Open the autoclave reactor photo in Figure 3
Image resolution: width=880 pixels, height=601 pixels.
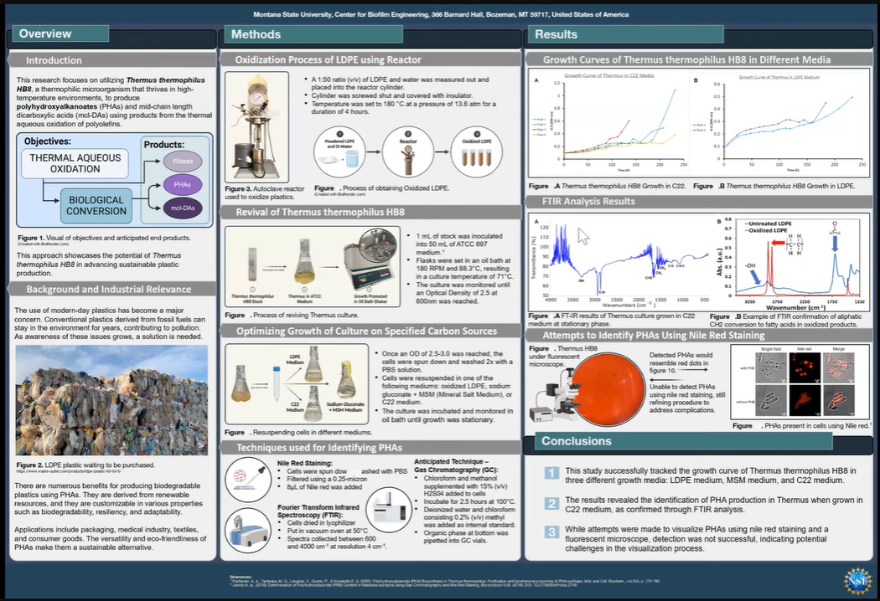(x=257, y=126)
